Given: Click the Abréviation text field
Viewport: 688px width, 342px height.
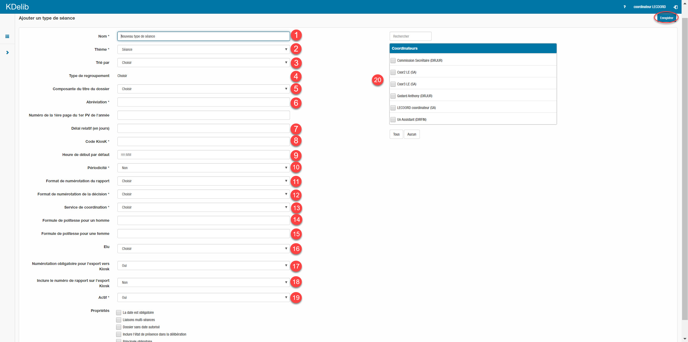Looking at the screenshot, I should [x=203, y=102].
